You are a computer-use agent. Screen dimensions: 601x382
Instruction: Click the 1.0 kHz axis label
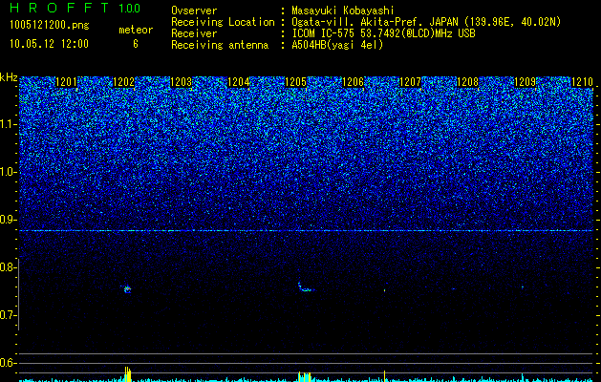click(9, 172)
